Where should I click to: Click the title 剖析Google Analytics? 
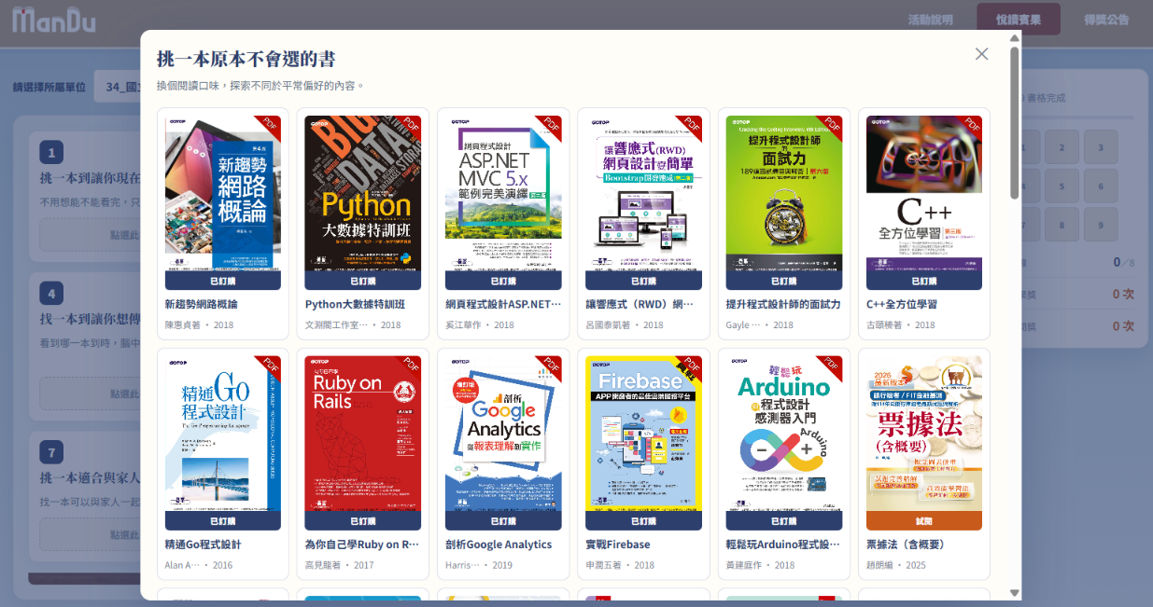click(499, 545)
